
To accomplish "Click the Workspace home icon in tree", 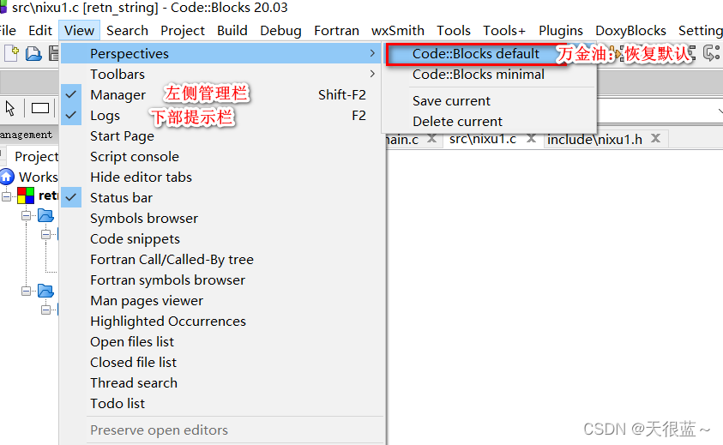I will (x=7, y=177).
